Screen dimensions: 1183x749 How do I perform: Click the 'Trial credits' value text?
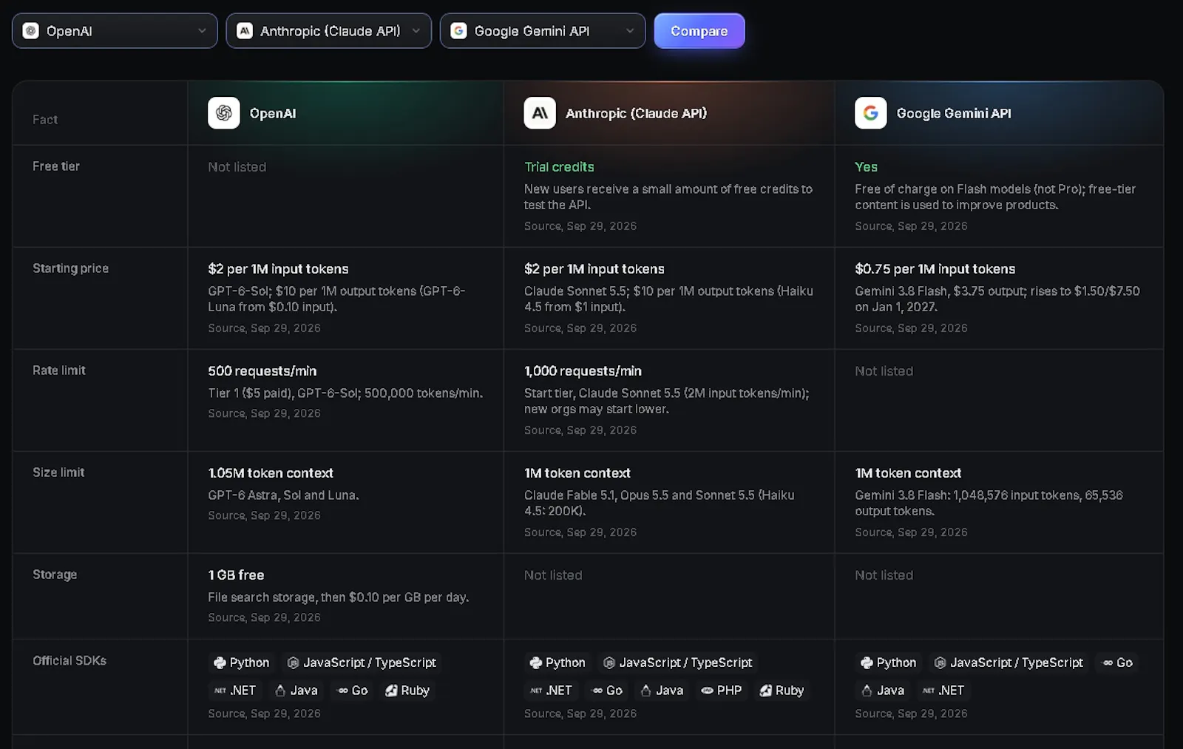tap(559, 167)
